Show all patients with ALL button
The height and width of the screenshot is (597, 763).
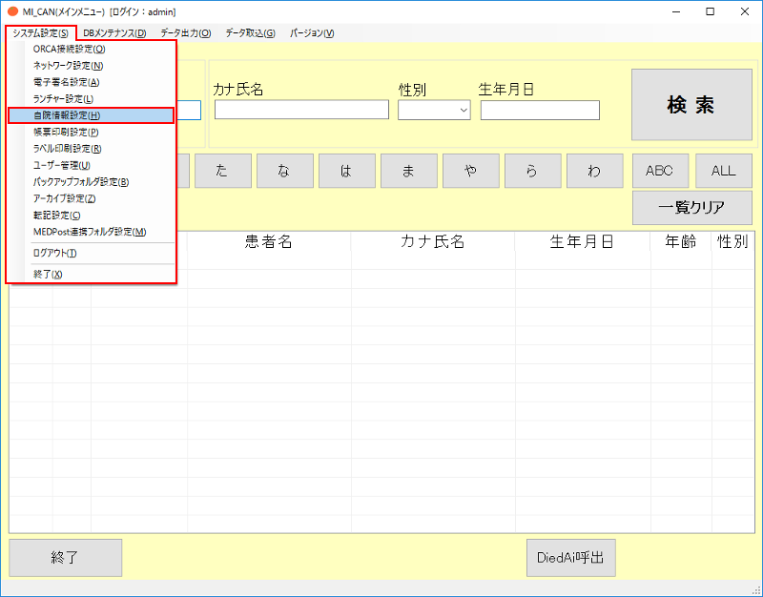pyautogui.click(x=723, y=171)
